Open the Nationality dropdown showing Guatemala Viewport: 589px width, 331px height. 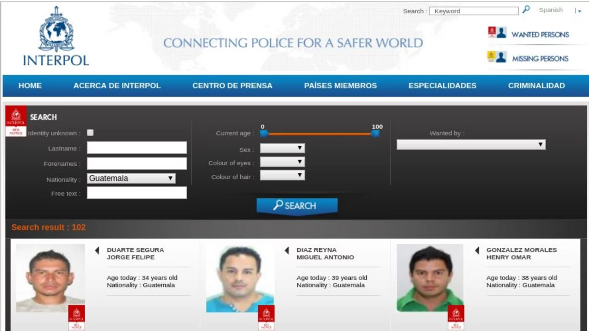131,178
